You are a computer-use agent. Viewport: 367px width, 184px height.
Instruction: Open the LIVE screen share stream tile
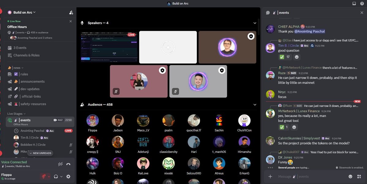click(108, 47)
